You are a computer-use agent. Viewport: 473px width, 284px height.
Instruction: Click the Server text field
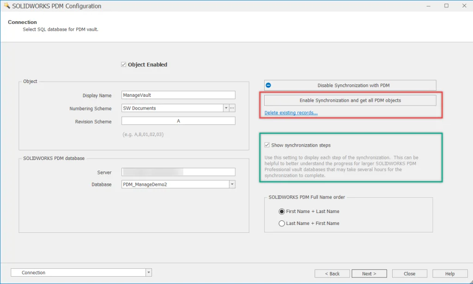(178, 172)
